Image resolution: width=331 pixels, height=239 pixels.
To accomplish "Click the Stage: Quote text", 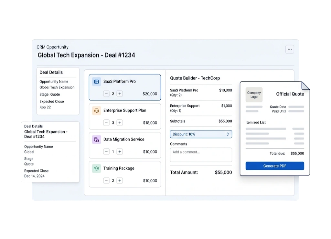I will tap(49, 94).
